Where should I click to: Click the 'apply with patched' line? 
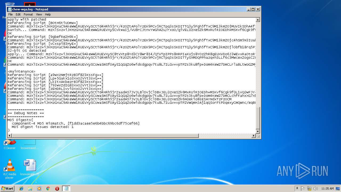coord(27,19)
